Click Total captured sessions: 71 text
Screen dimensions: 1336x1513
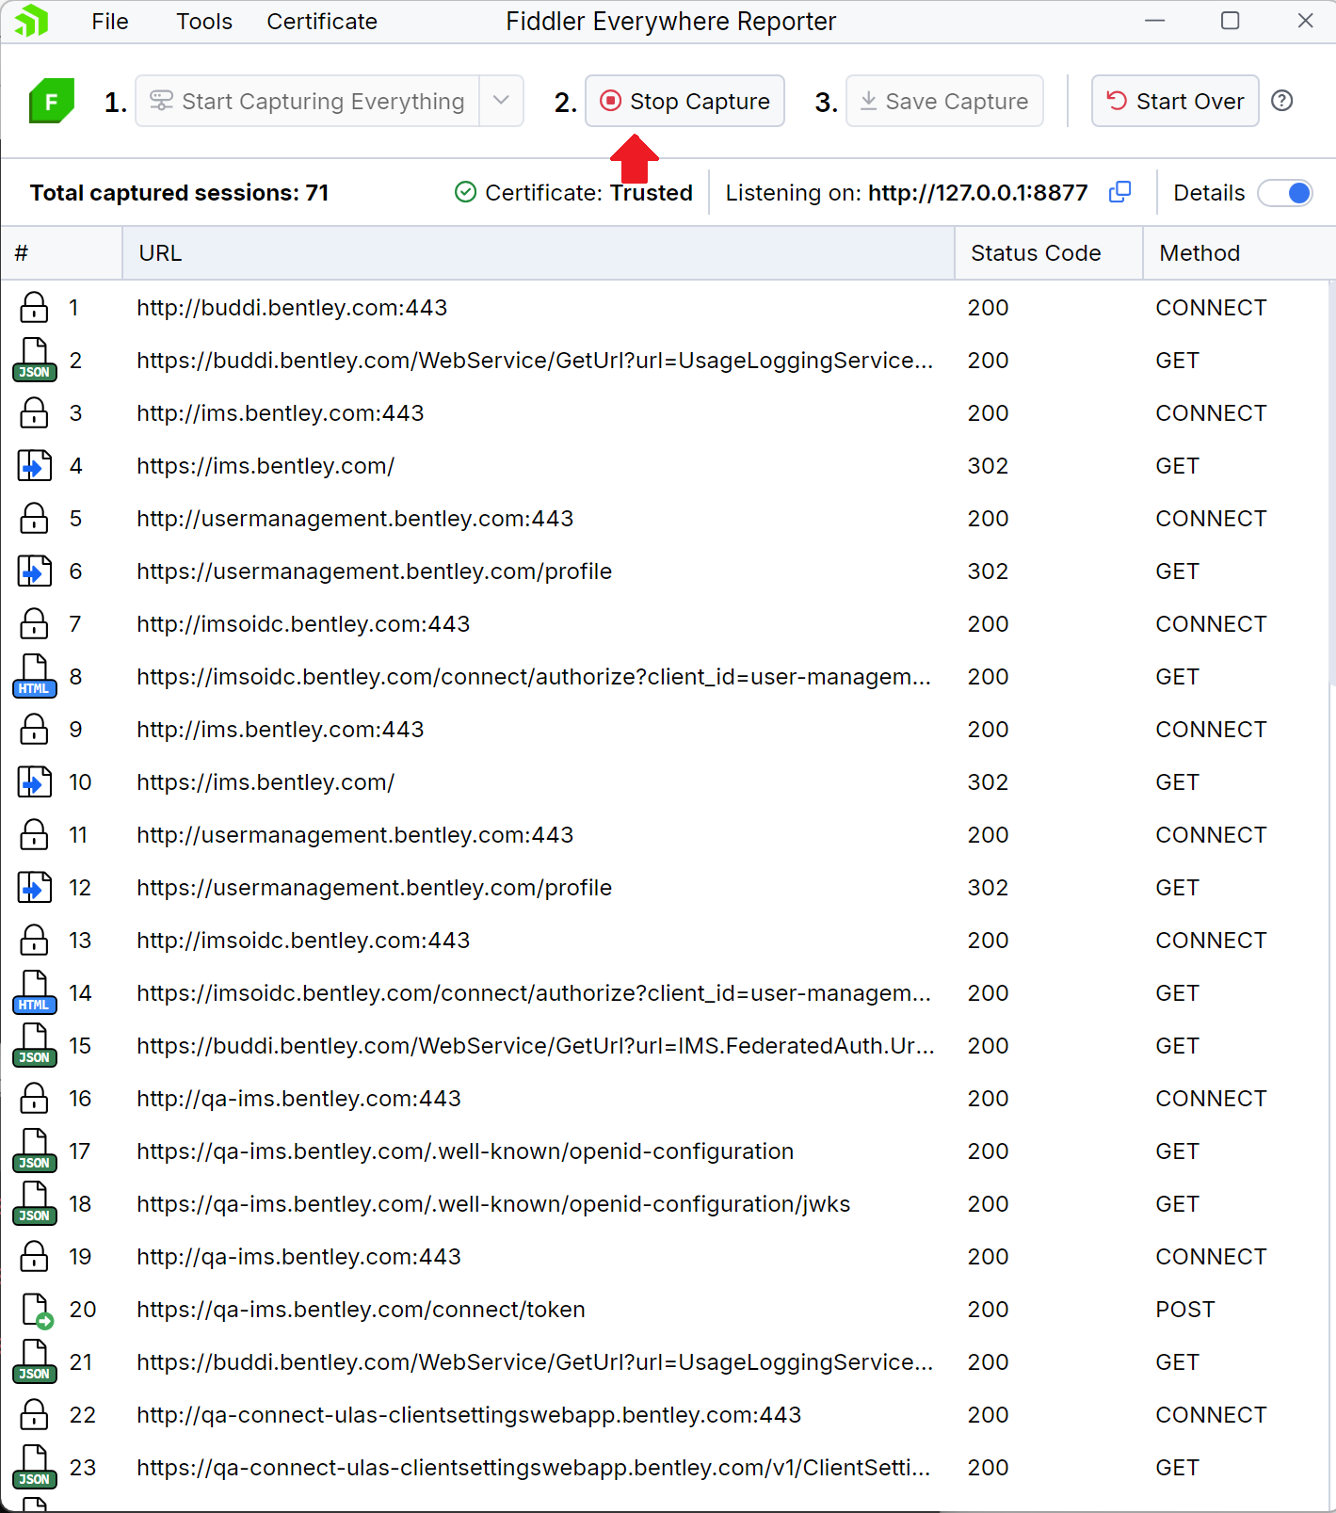point(180,193)
